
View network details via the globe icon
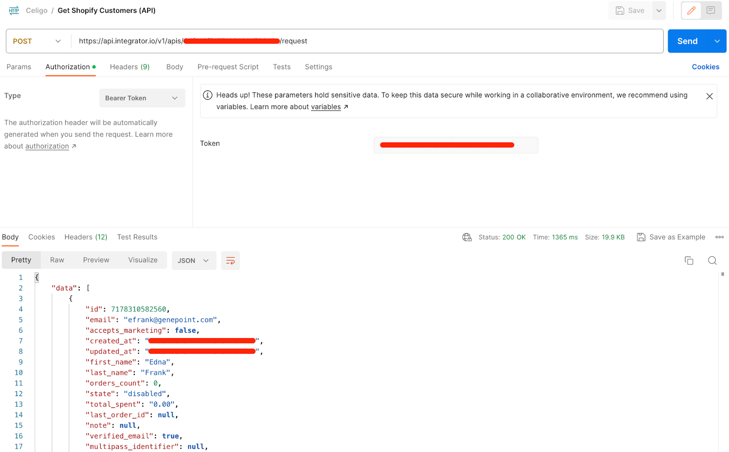pyautogui.click(x=467, y=237)
